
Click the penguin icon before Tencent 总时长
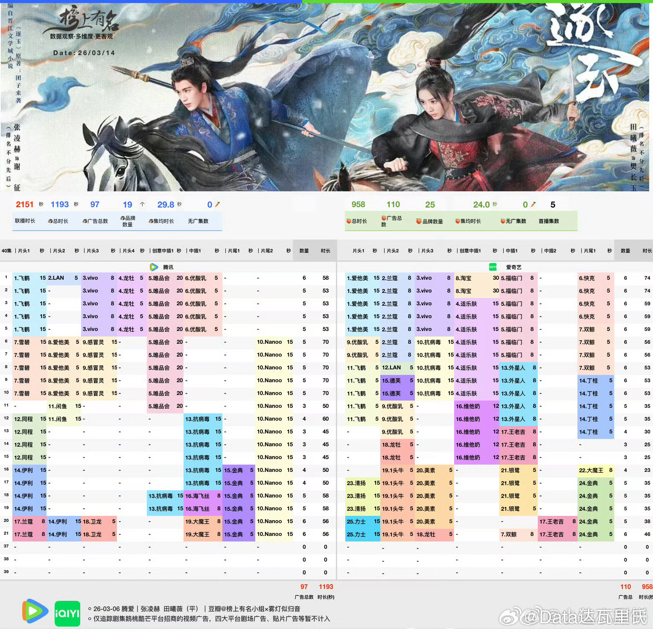pos(50,221)
